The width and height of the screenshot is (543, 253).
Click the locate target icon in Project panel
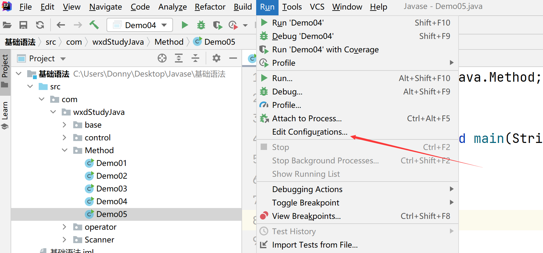162,58
